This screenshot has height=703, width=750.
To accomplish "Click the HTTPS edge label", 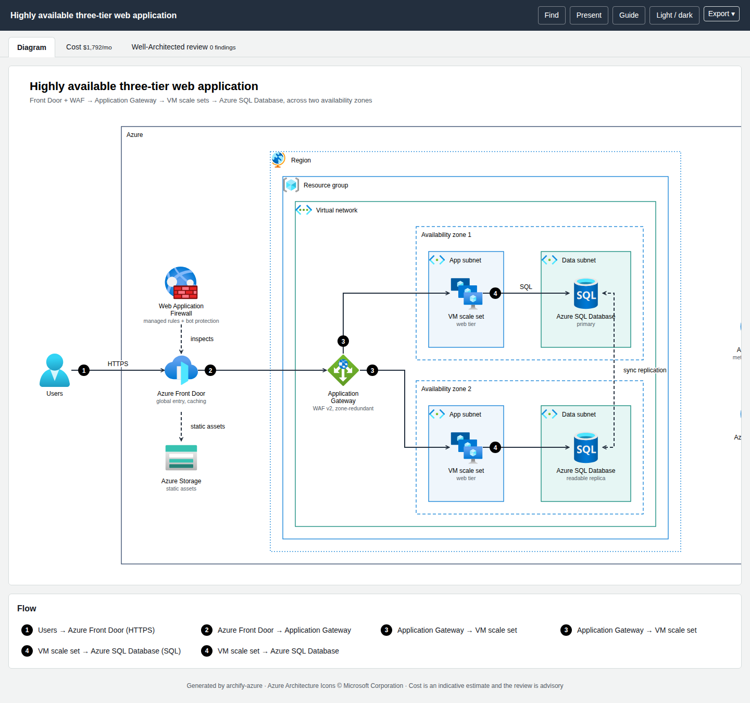I will [118, 364].
